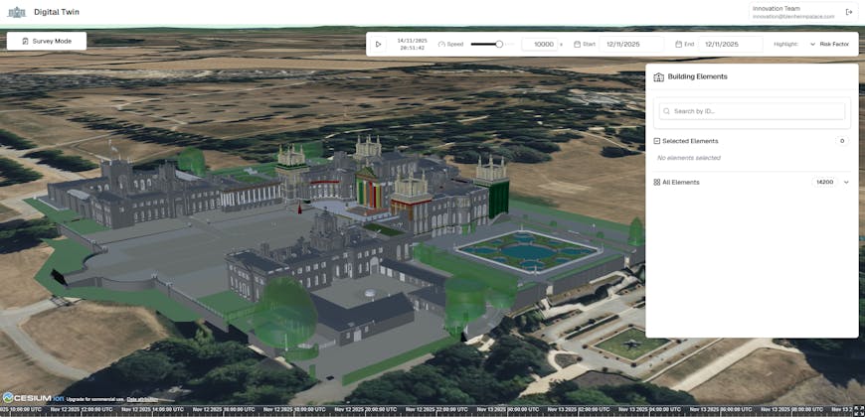Focus the Search by ID field
Viewport: 865px width, 417px height.
pyautogui.click(x=752, y=111)
